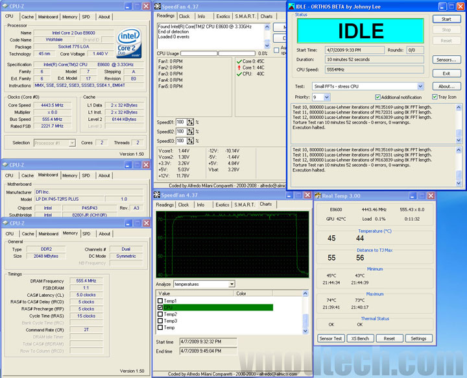Image resolution: width=467 pixels, height=378 pixels.
Task: Click Speed02 spinner arrows
Action: 190,131
